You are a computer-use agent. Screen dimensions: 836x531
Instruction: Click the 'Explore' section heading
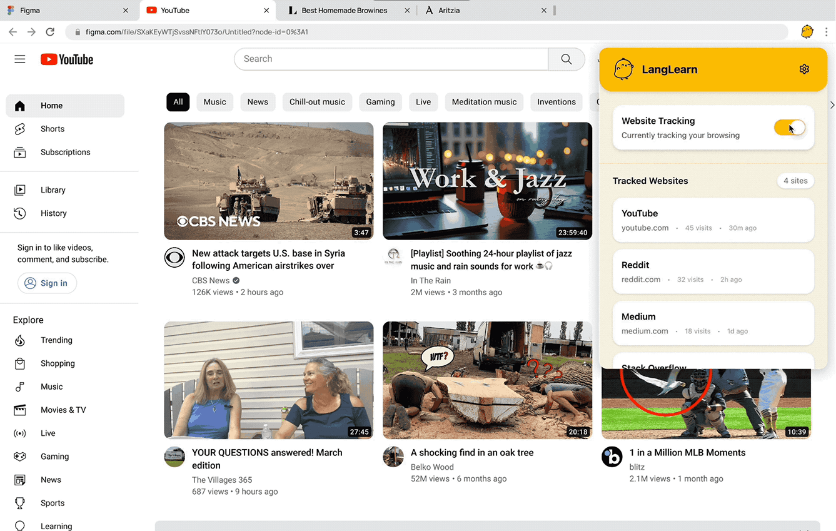click(x=28, y=320)
